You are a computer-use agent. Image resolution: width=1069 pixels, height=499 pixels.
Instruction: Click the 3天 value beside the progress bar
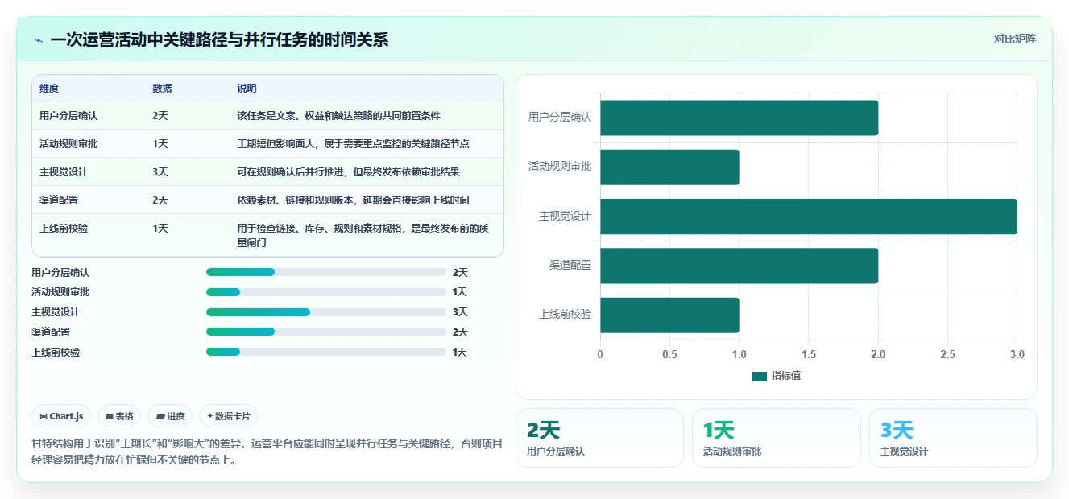coord(460,312)
